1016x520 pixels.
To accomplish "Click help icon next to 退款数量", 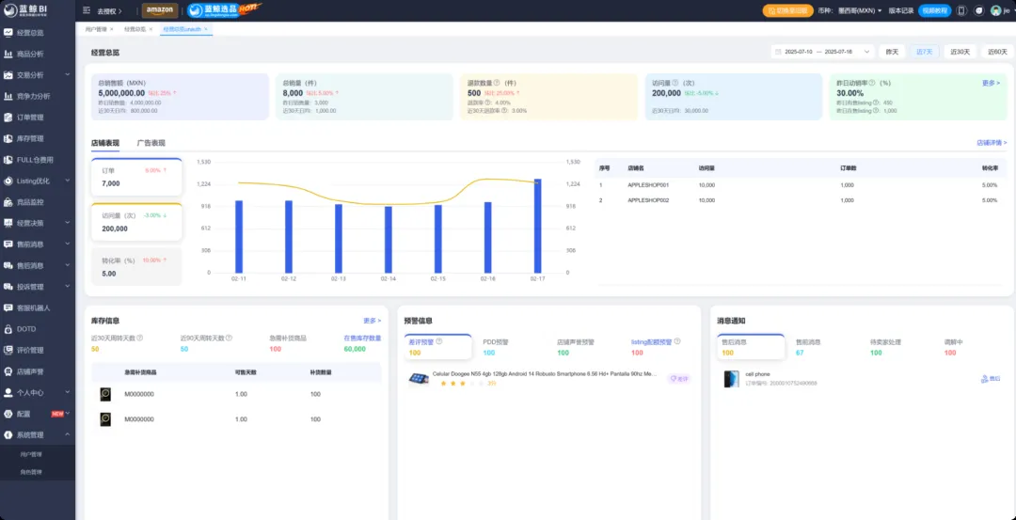I will click(497, 83).
